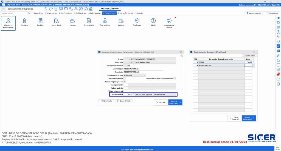Open the hamburger main menu icon
Viewport: 281px width, 151px height.
[3, 9]
